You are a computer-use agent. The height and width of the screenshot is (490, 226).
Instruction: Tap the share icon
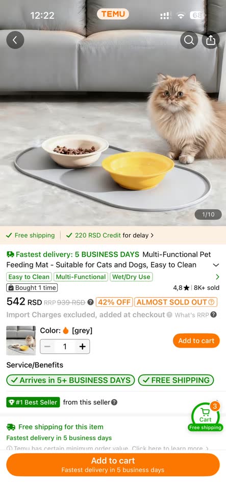[211, 40]
